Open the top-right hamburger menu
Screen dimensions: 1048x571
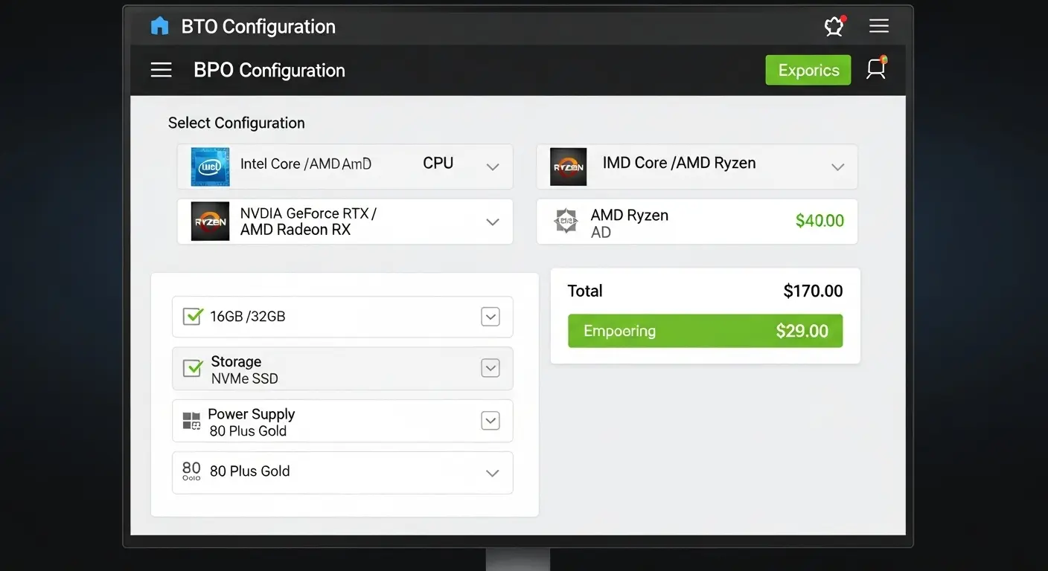tap(879, 27)
